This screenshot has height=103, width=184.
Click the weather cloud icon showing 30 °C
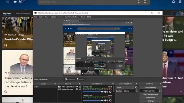coord(15,2)
